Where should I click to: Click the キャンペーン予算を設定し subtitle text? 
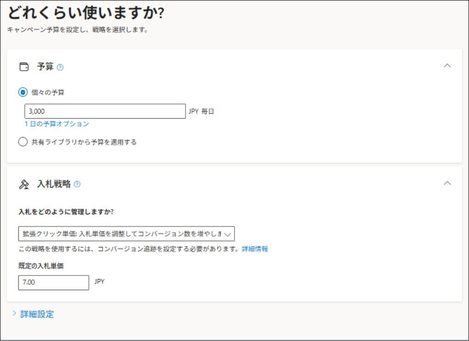77,30
